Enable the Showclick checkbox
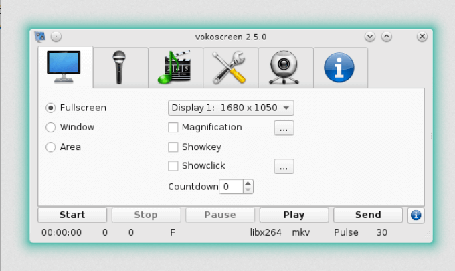 (x=173, y=167)
